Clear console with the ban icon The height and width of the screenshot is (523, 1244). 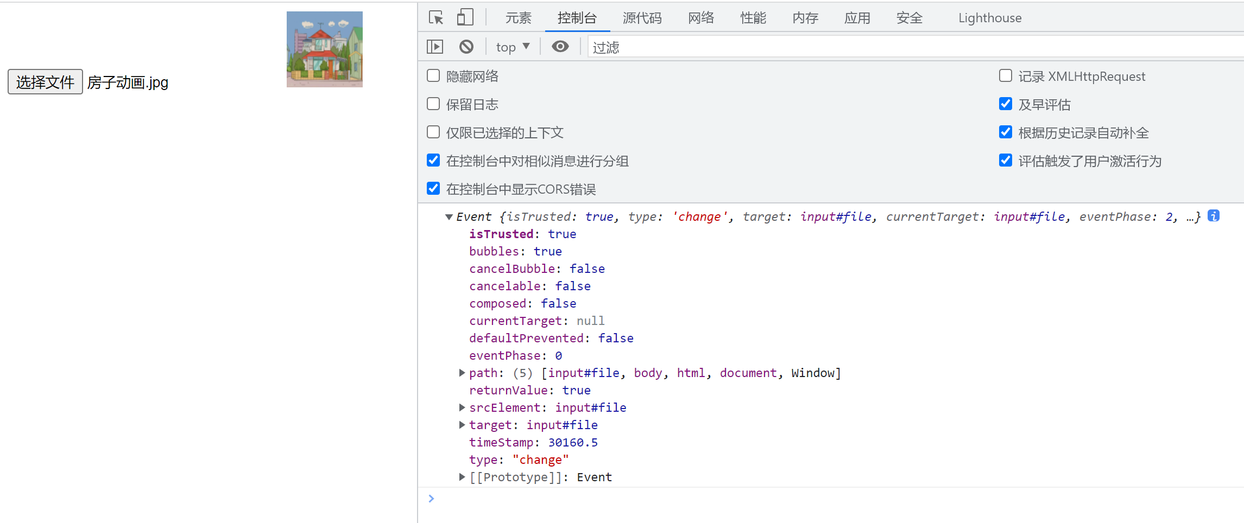click(466, 47)
